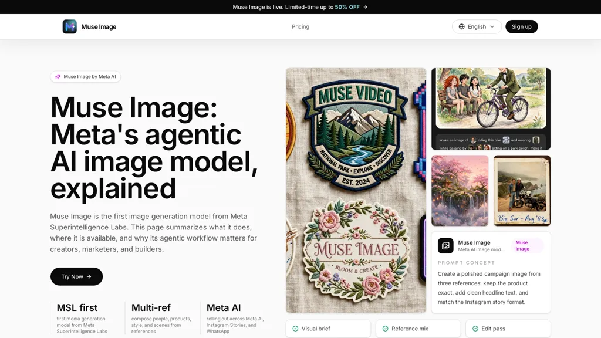The width and height of the screenshot is (601, 338).
Task: Click the sparkle icon in the badge
Action: point(58,77)
